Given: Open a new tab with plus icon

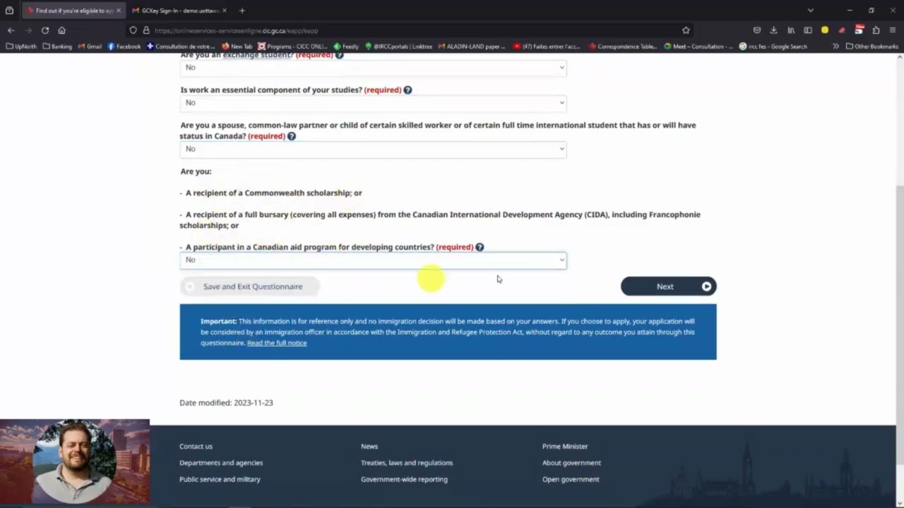Looking at the screenshot, I should point(242,11).
